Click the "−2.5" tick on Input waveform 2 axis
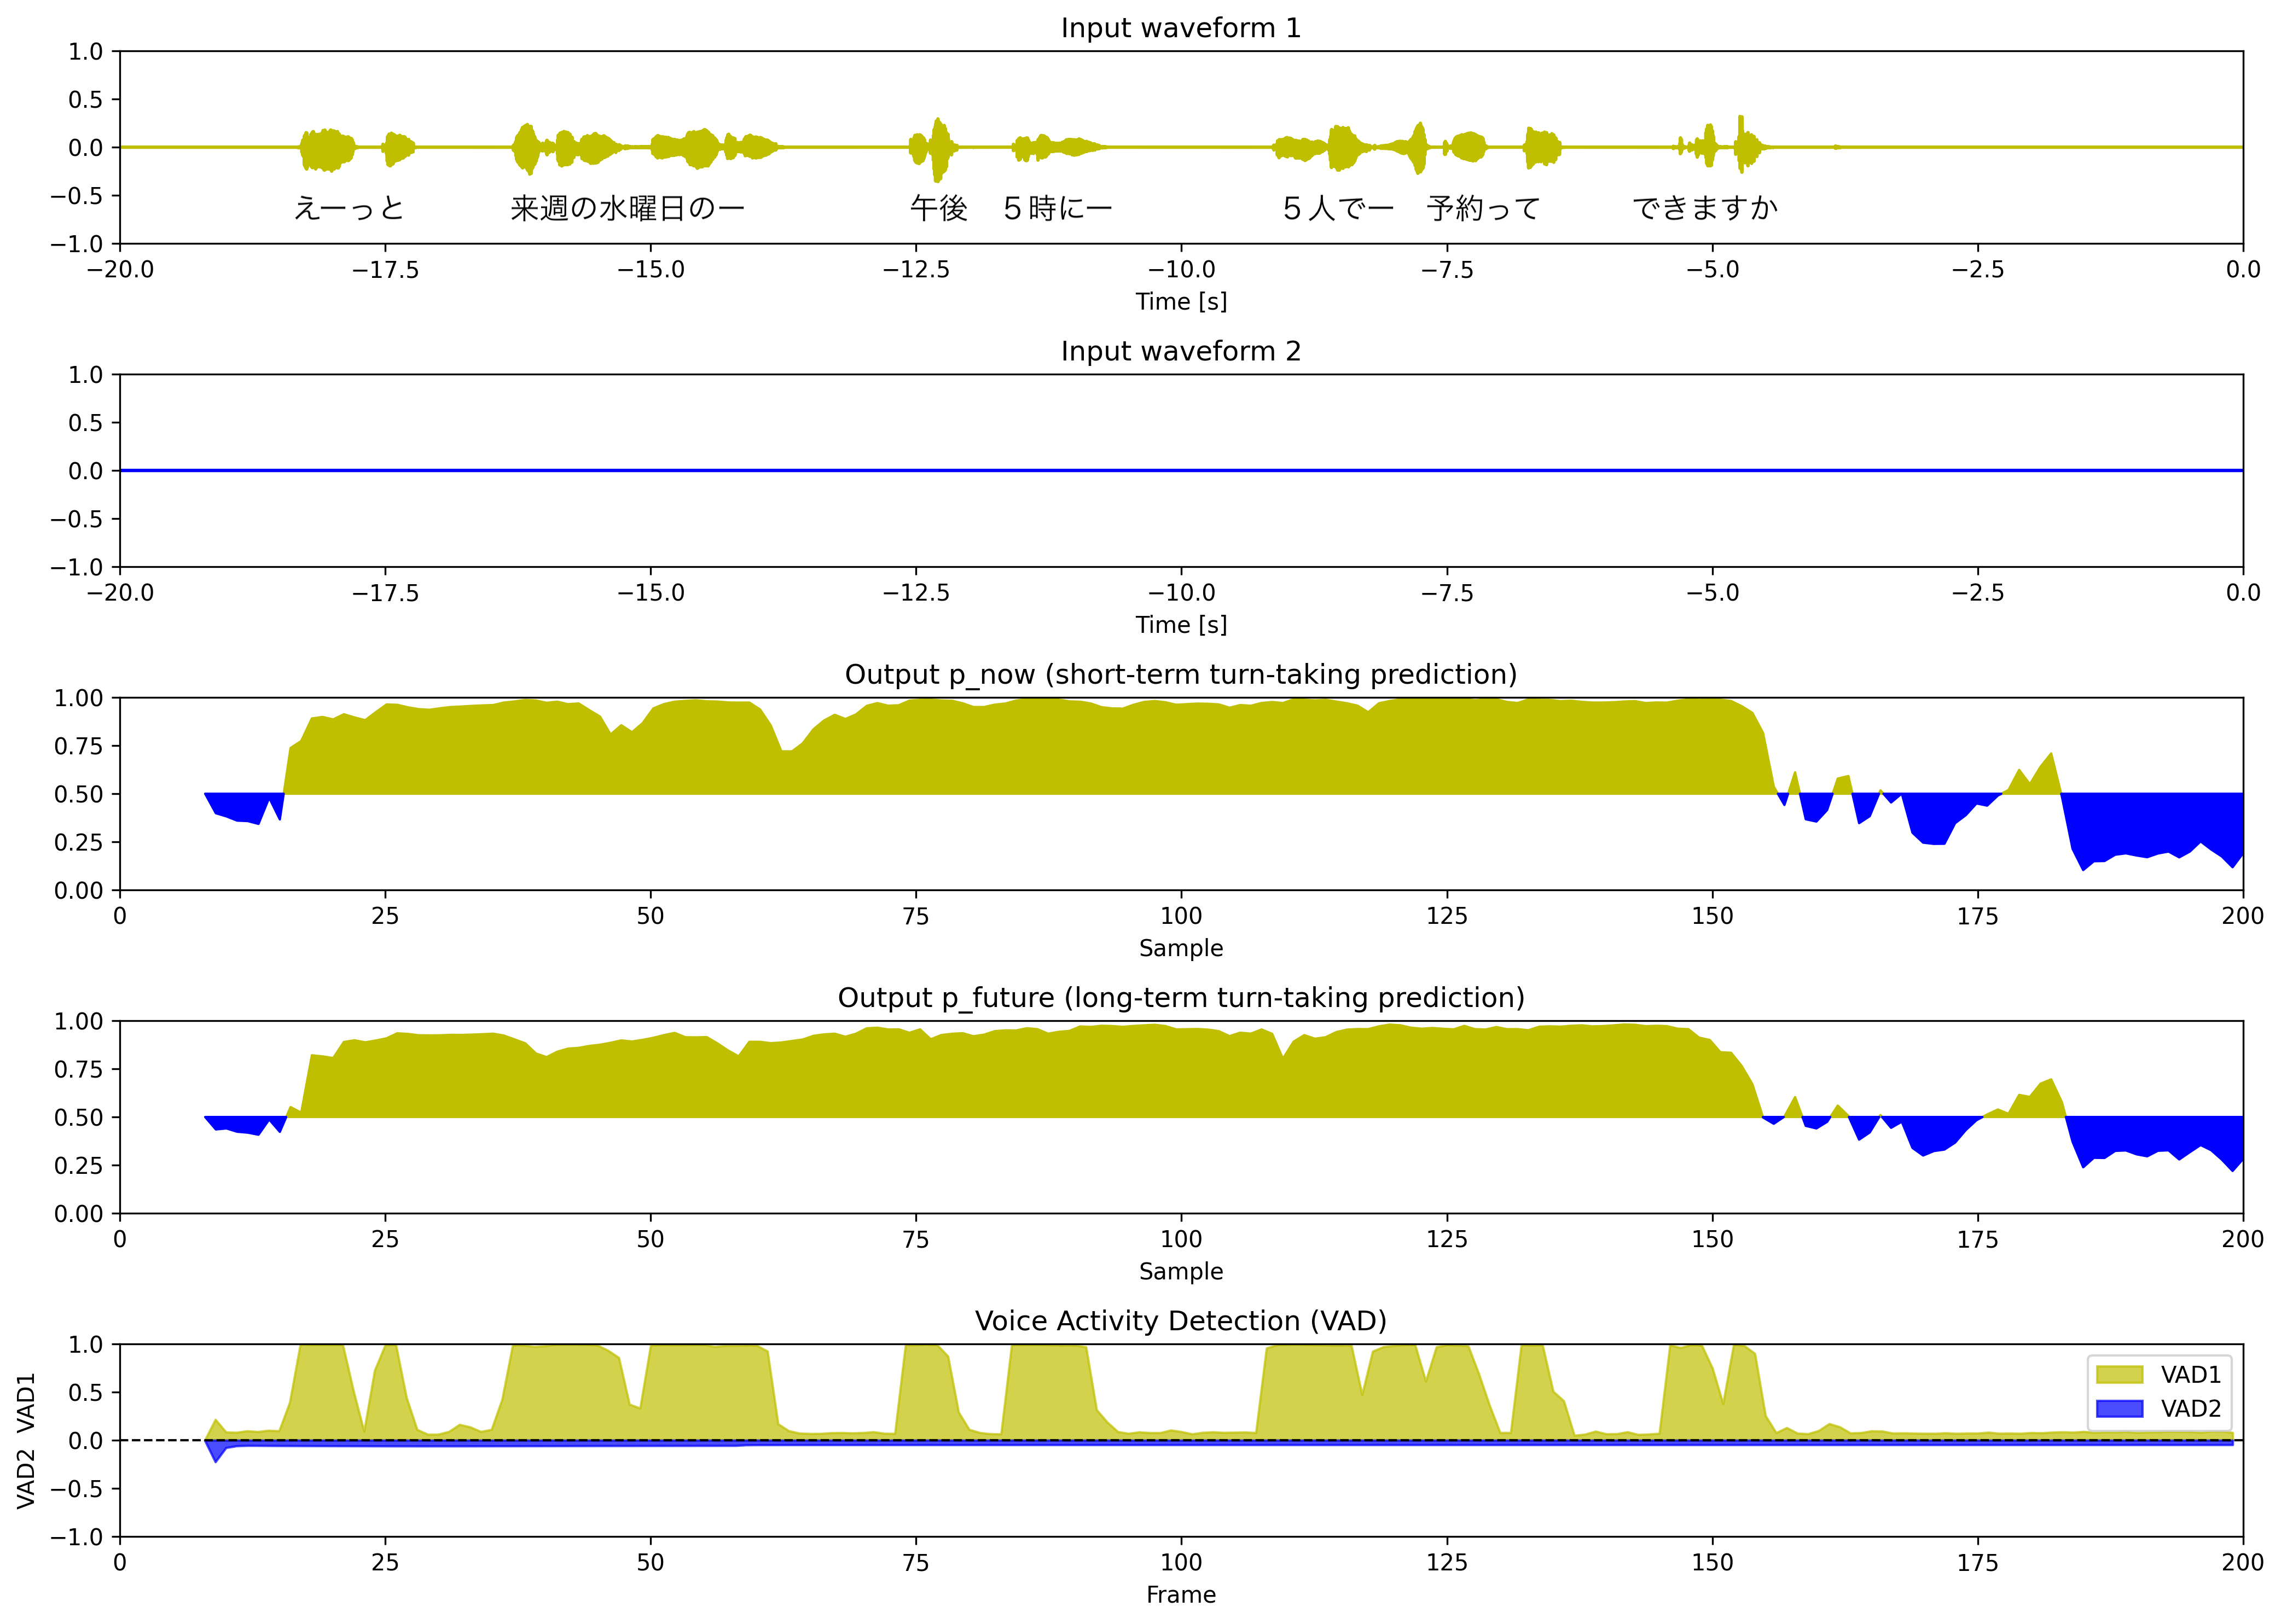This screenshot has height=1624, width=2281. pyautogui.click(x=1977, y=593)
